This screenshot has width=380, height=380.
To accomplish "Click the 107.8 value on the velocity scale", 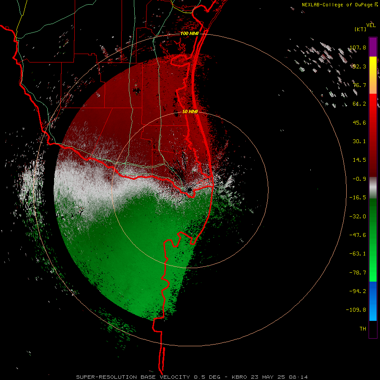I will pos(358,47).
